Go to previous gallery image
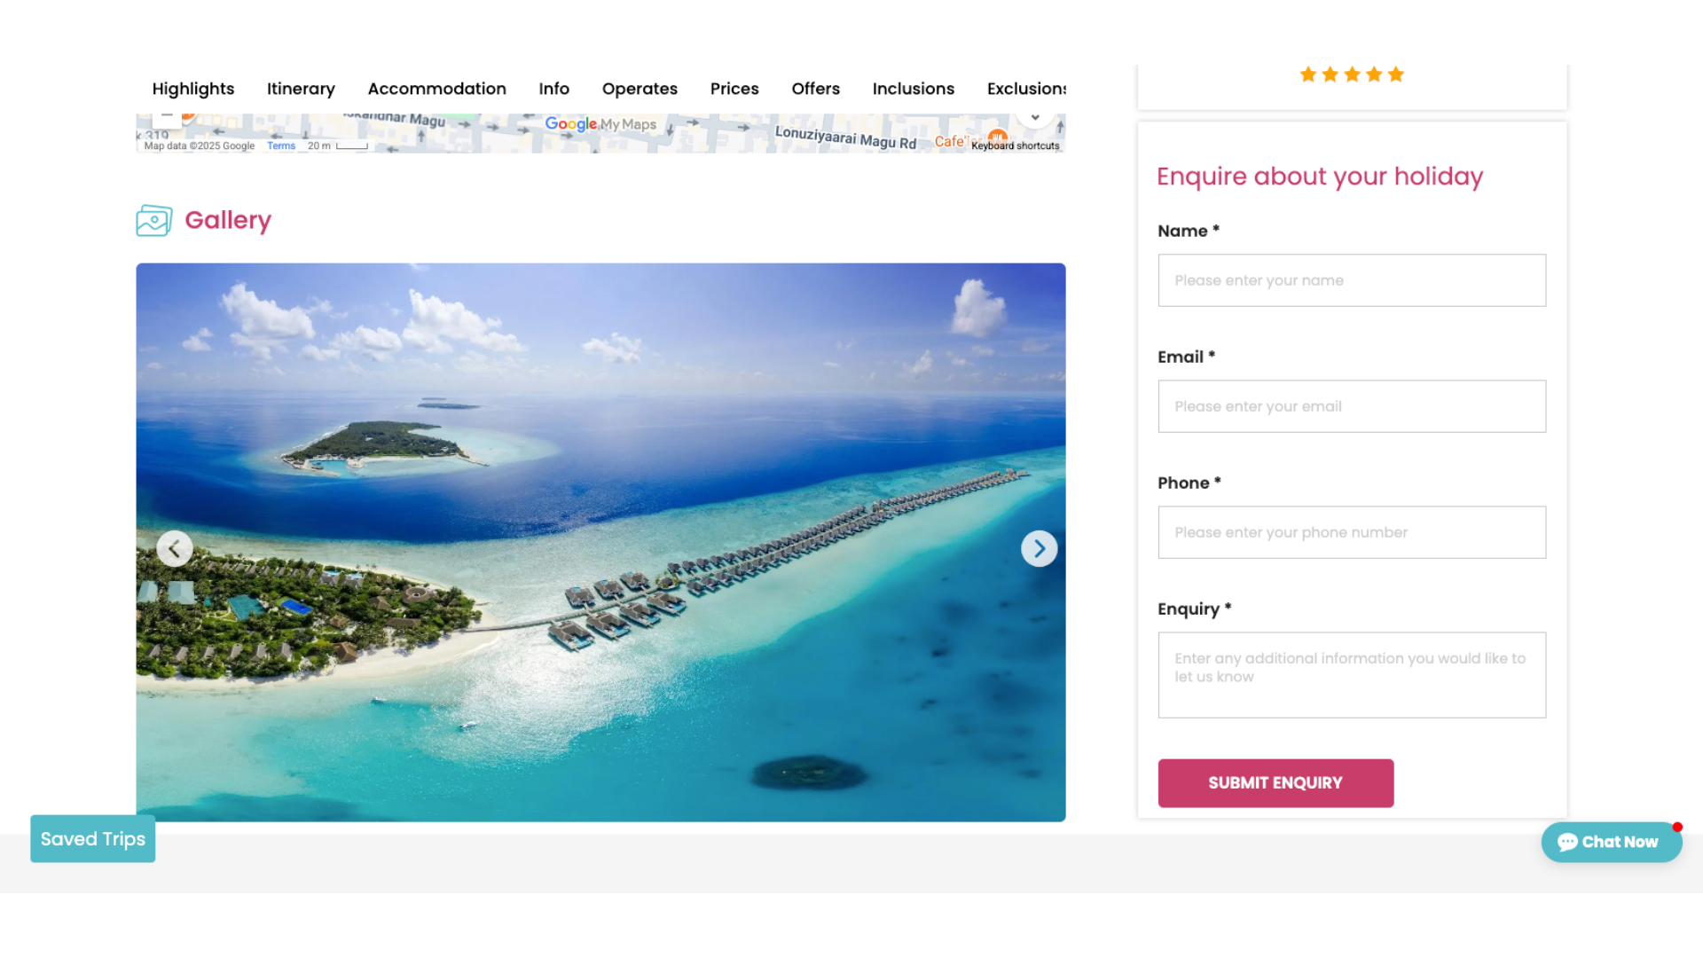 175,549
